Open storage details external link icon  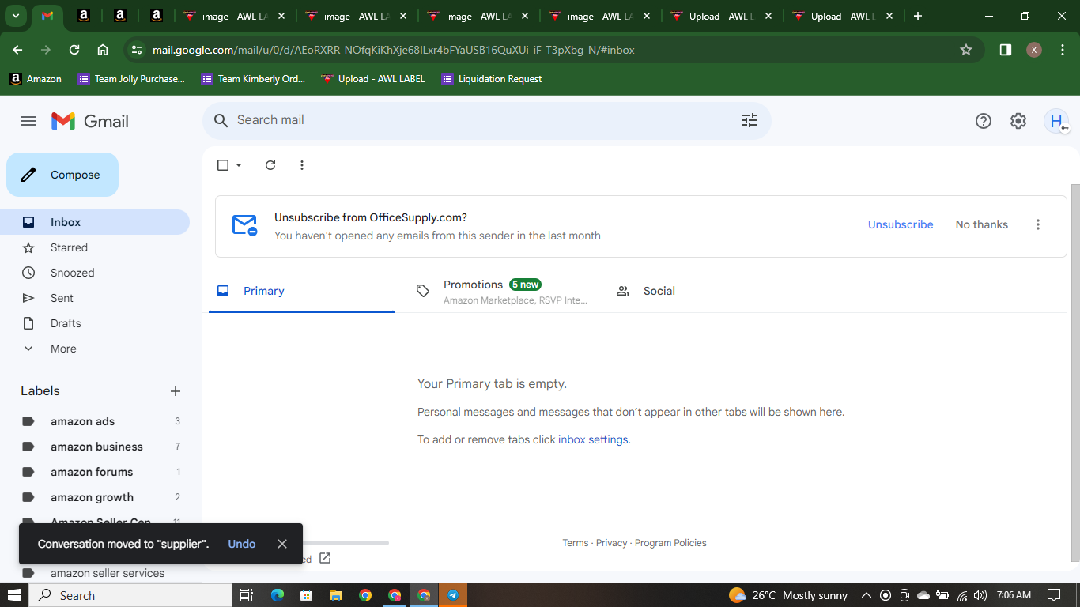325,559
